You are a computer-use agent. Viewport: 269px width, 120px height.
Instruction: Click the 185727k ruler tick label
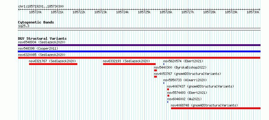point(188,12)
